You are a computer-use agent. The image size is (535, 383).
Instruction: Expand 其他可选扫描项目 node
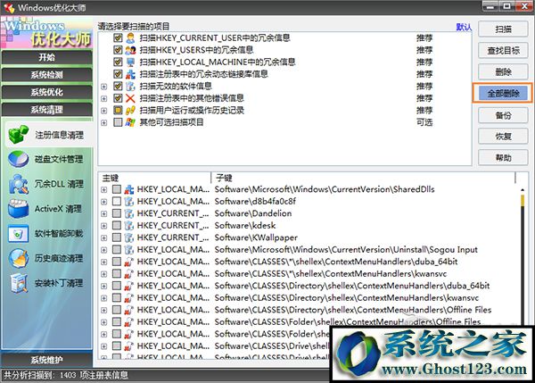[x=104, y=122]
